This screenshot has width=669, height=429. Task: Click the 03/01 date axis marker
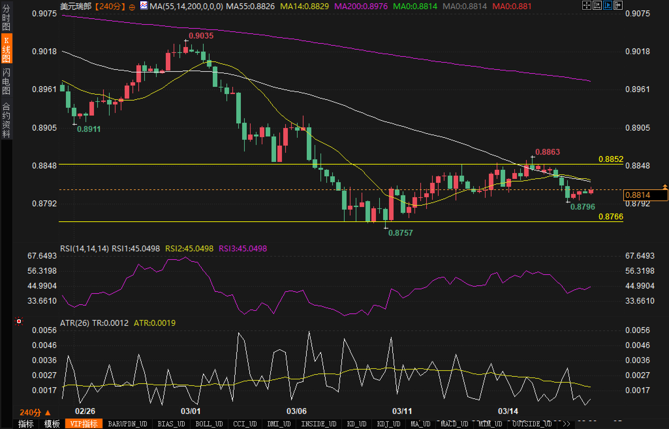point(191,411)
